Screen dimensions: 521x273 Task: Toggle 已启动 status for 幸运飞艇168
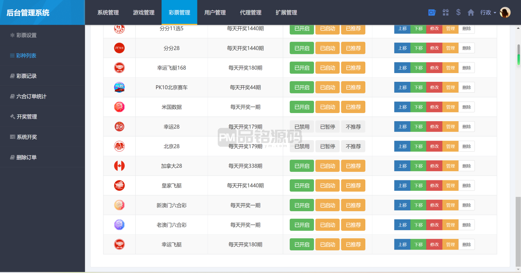pos(328,68)
